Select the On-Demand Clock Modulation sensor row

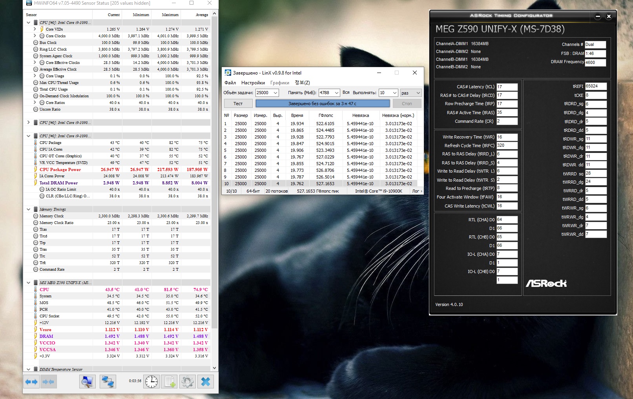click(x=117, y=96)
